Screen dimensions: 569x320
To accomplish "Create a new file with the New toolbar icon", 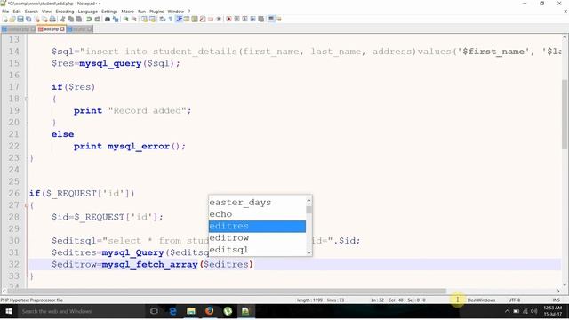I will pos(5,19).
